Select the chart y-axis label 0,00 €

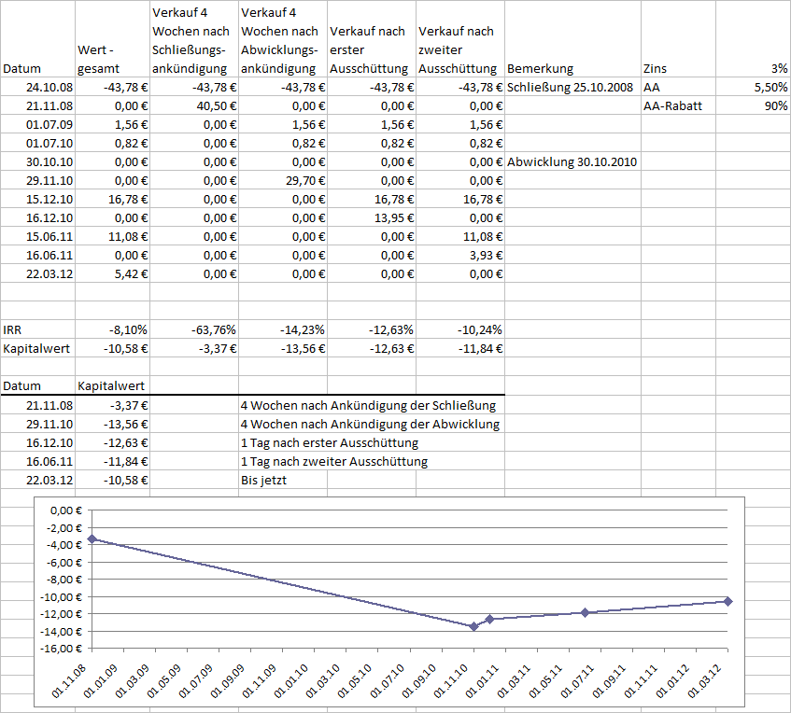[x=65, y=510]
